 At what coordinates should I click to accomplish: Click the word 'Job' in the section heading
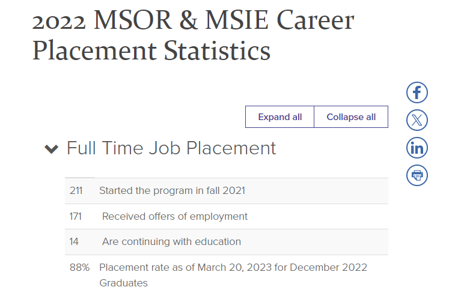(x=165, y=148)
